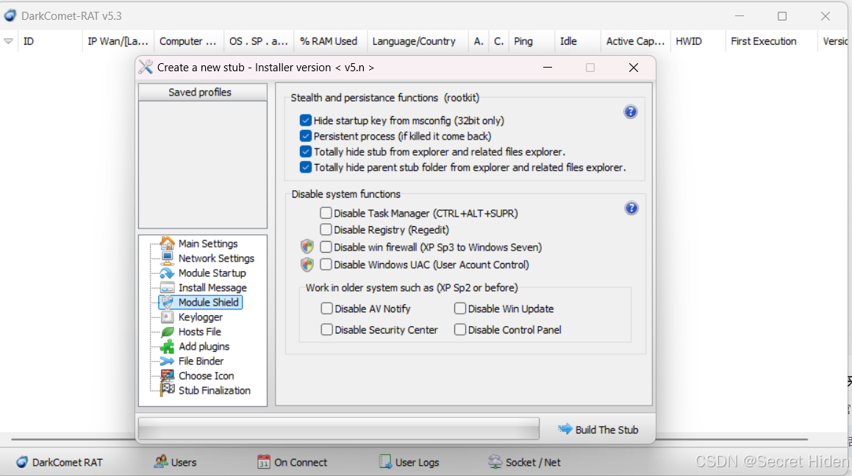Close the Create a new stub dialog

(x=634, y=68)
